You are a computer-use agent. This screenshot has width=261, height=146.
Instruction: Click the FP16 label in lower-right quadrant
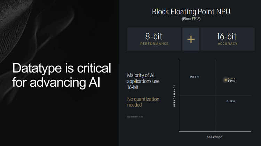pos(232,101)
